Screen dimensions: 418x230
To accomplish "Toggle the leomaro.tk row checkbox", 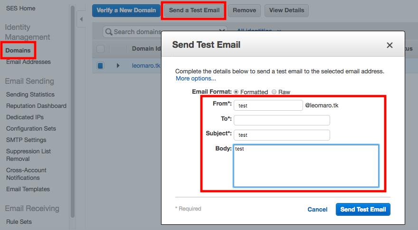I will (x=100, y=66).
